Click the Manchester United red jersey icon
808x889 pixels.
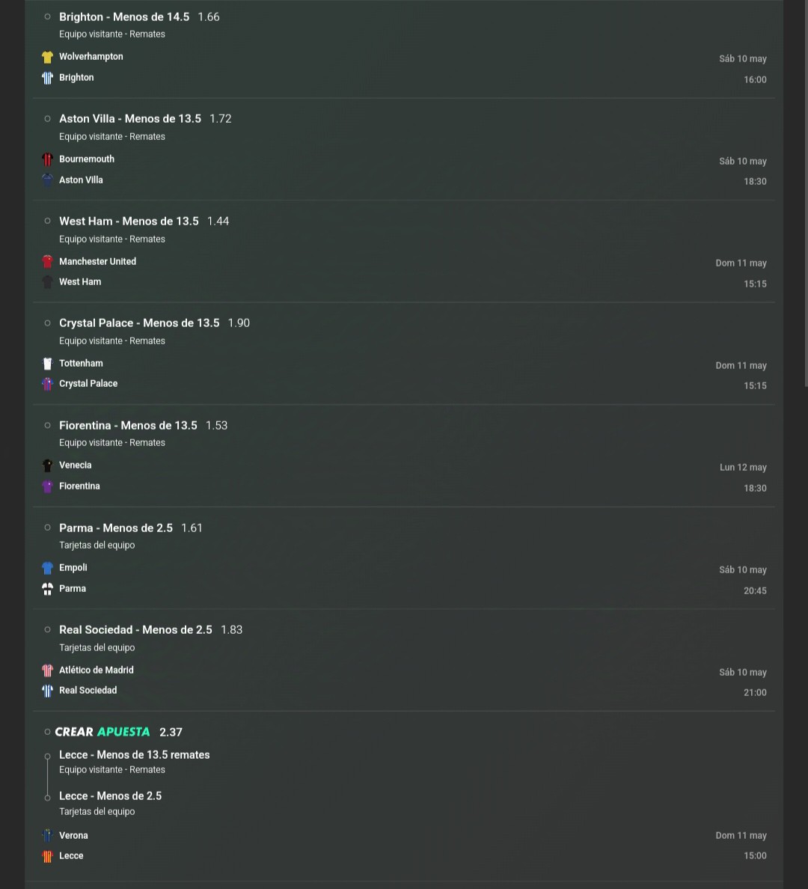[48, 261]
